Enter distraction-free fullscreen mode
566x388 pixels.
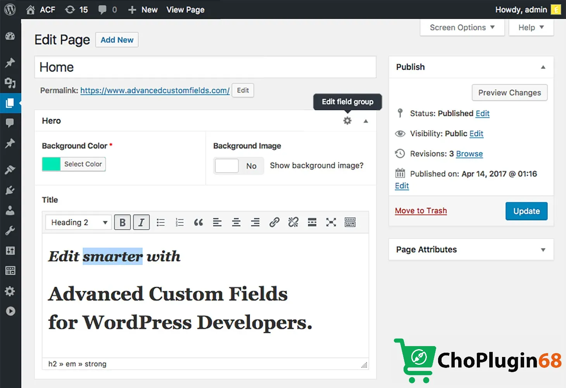(331, 222)
